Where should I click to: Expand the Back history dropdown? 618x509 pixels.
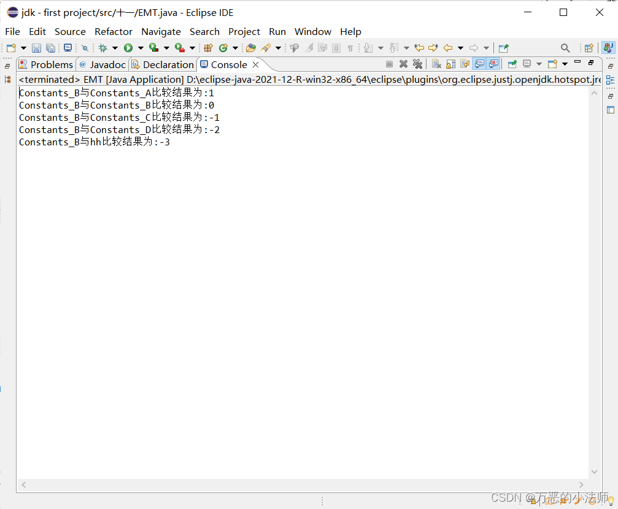pos(460,48)
